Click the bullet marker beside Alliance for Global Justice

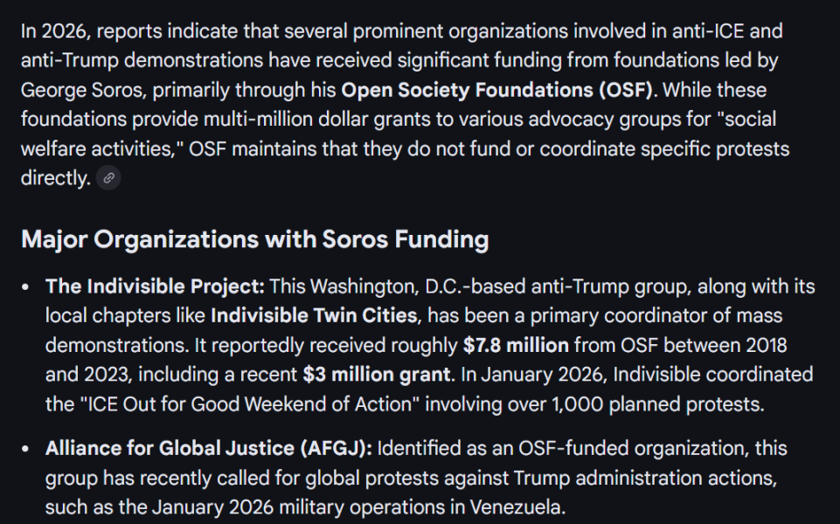(27, 449)
